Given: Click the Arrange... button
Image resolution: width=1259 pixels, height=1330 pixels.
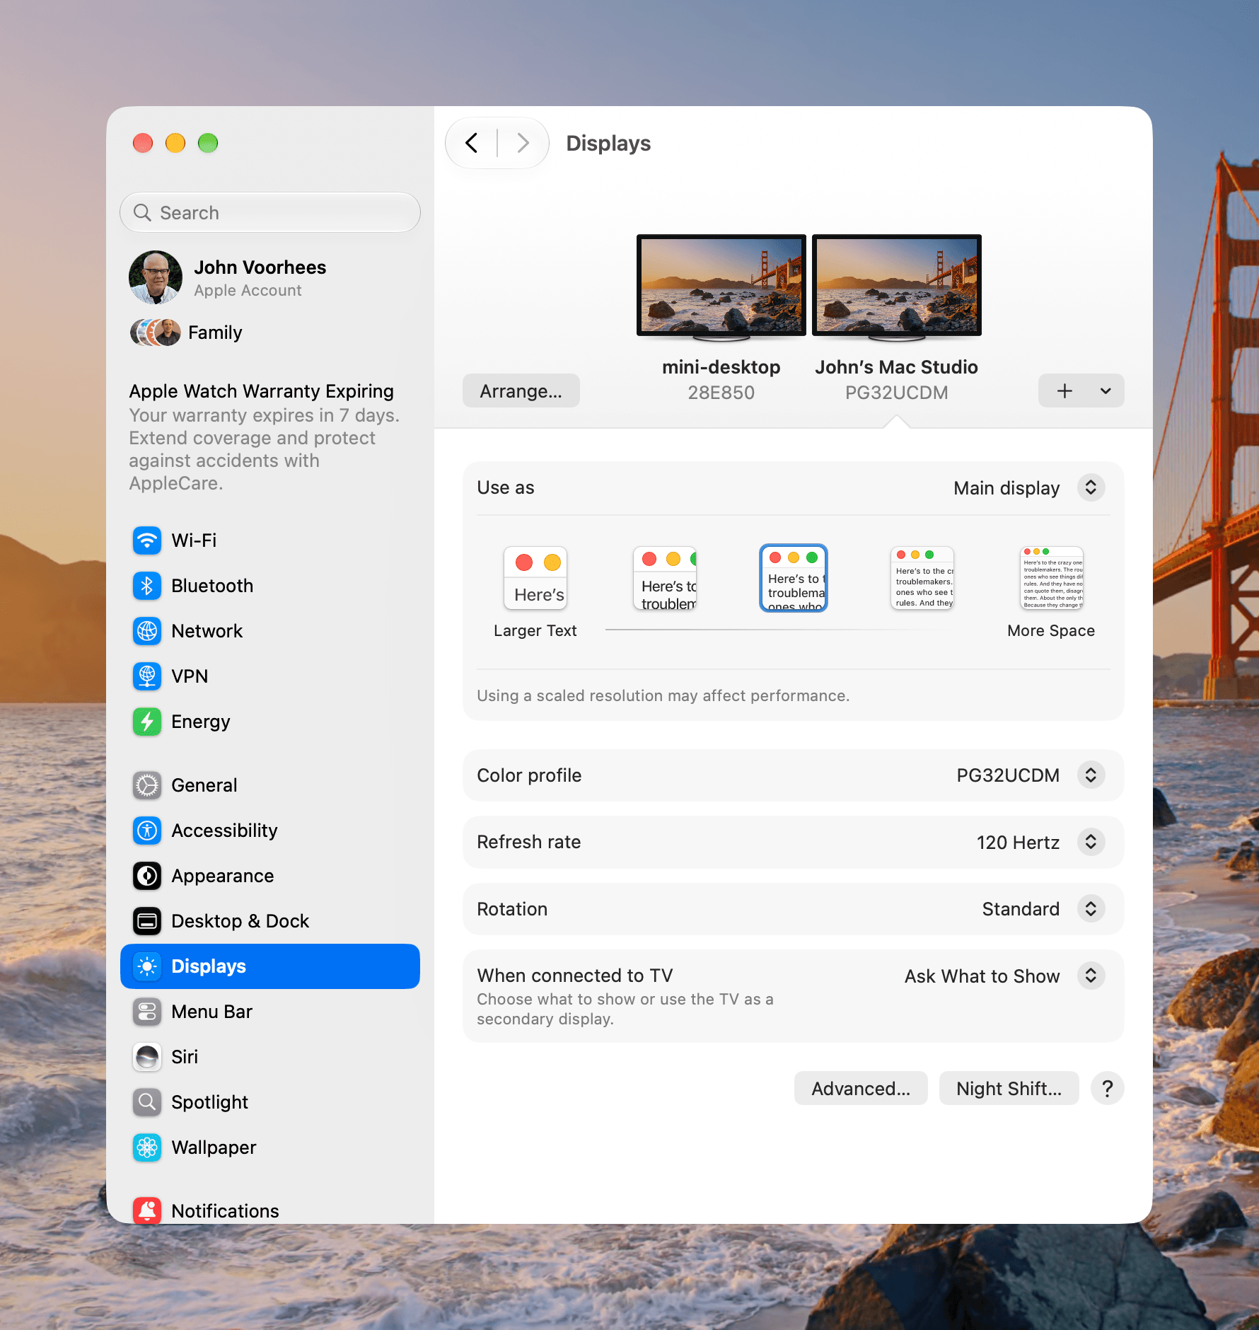Looking at the screenshot, I should tap(521, 391).
